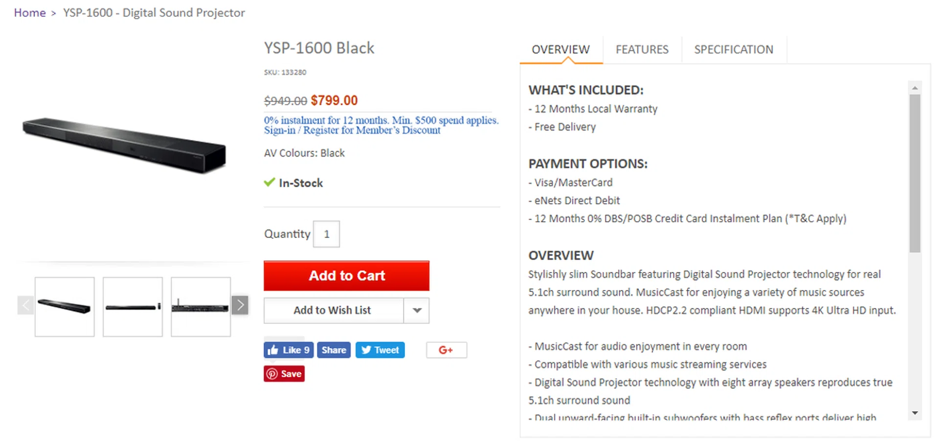The image size is (939, 444).
Task: Select the Overview tab
Action: (560, 50)
